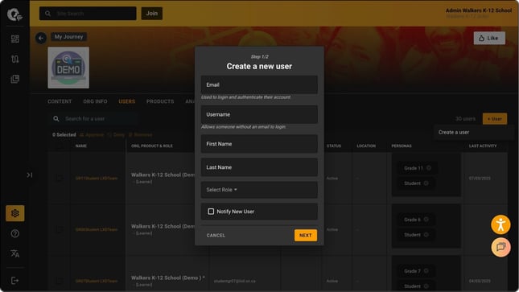Screen dimensions: 519x292
Task: Click CANCEL in the create user dialog
Action: pos(216,236)
